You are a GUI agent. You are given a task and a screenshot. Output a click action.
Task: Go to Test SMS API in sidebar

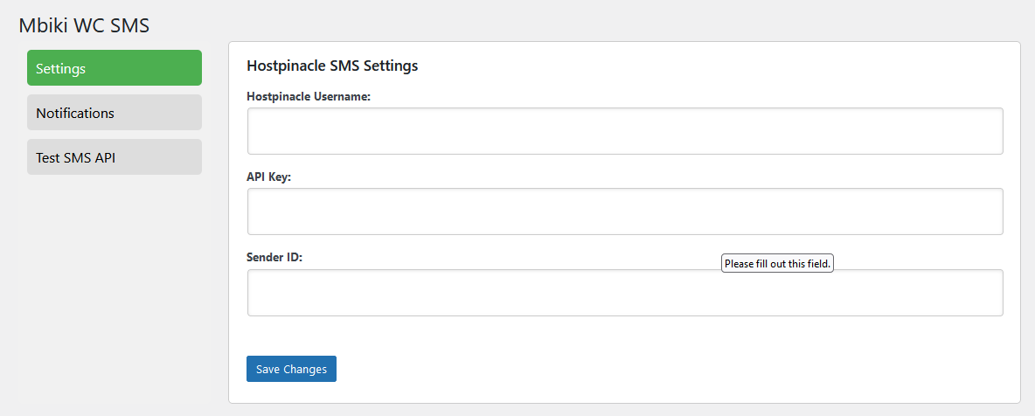tap(115, 157)
